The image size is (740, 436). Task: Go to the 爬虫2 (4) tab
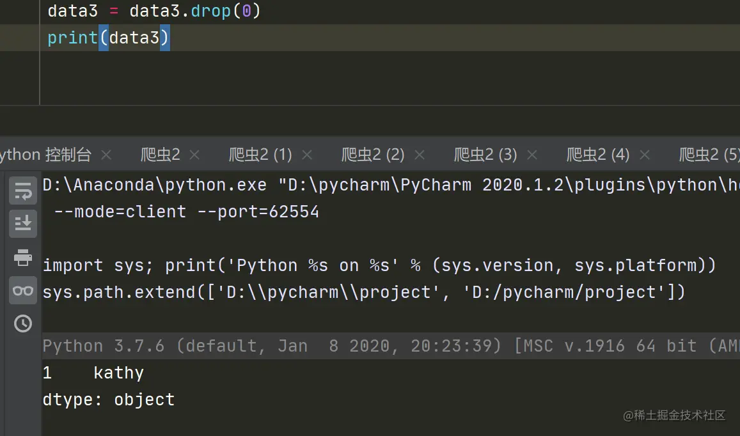point(598,155)
